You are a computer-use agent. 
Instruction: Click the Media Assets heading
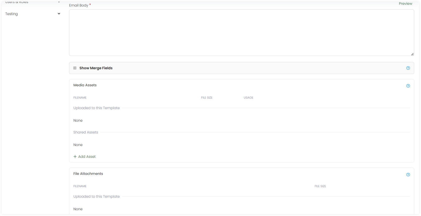click(85, 85)
